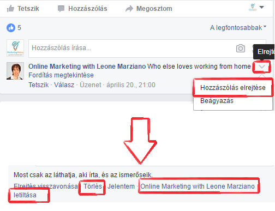The image size is (275, 211).
Task: Send a message via Üzenet link
Action: [91, 85]
